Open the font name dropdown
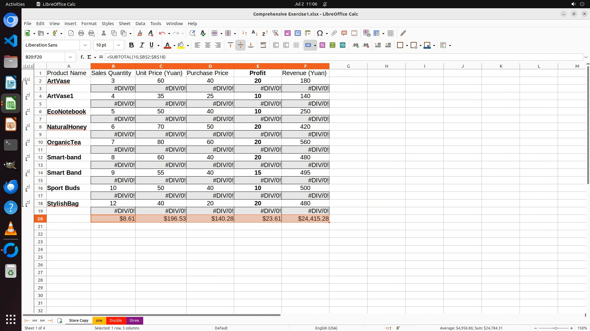Image resolution: width=590 pixels, height=331 pixels. [x=85, y=45]
